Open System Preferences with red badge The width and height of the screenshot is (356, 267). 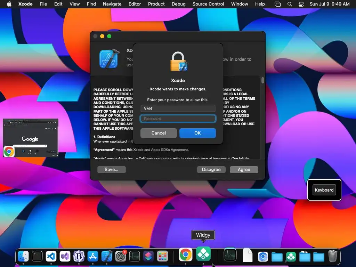coord(121,256)
